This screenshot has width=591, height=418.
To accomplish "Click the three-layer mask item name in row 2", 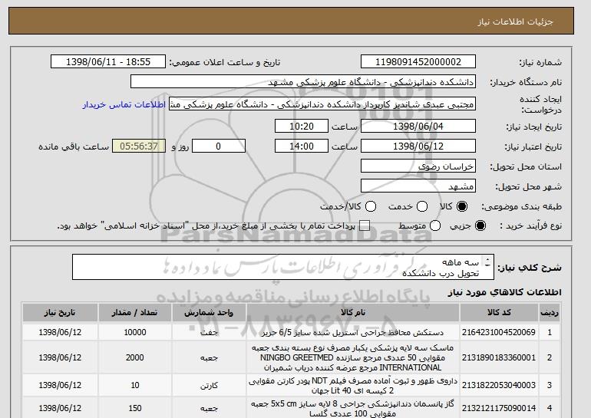I will coord(353,357).
